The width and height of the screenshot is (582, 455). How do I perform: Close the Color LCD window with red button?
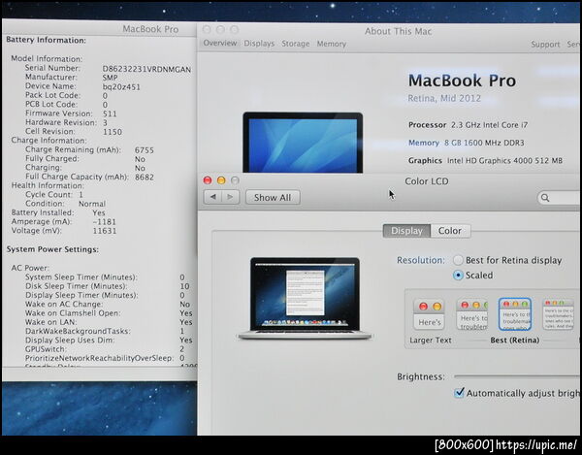pos(208,180)
